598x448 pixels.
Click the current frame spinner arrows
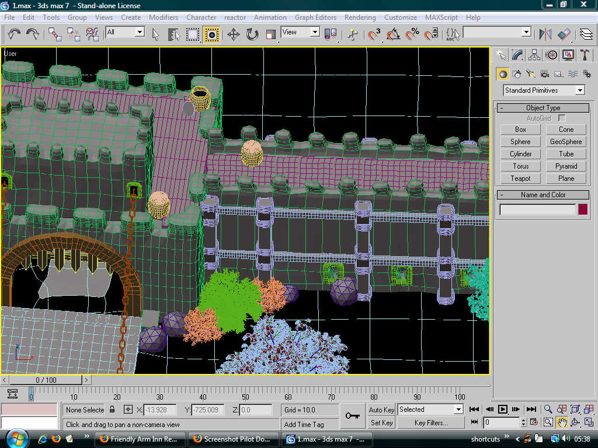click(x=524, y=422)
